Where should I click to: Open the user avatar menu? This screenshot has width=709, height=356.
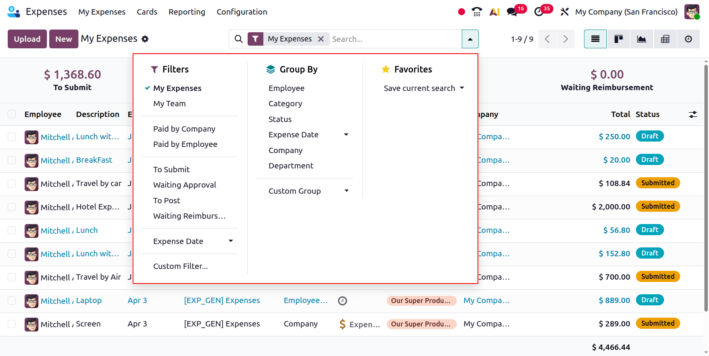[x=692, y=12]
